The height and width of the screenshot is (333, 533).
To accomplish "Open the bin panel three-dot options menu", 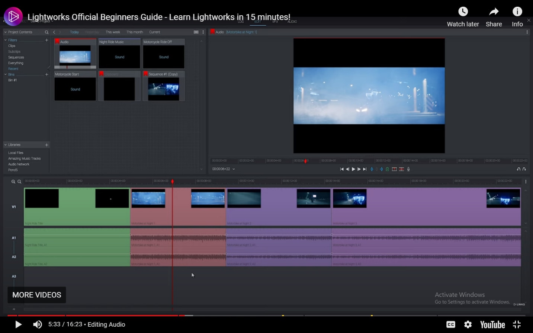I will (203, 32).
